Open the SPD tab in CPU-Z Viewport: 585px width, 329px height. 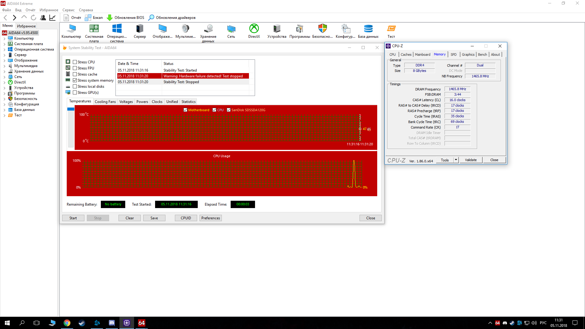click(x=453, y=55)
